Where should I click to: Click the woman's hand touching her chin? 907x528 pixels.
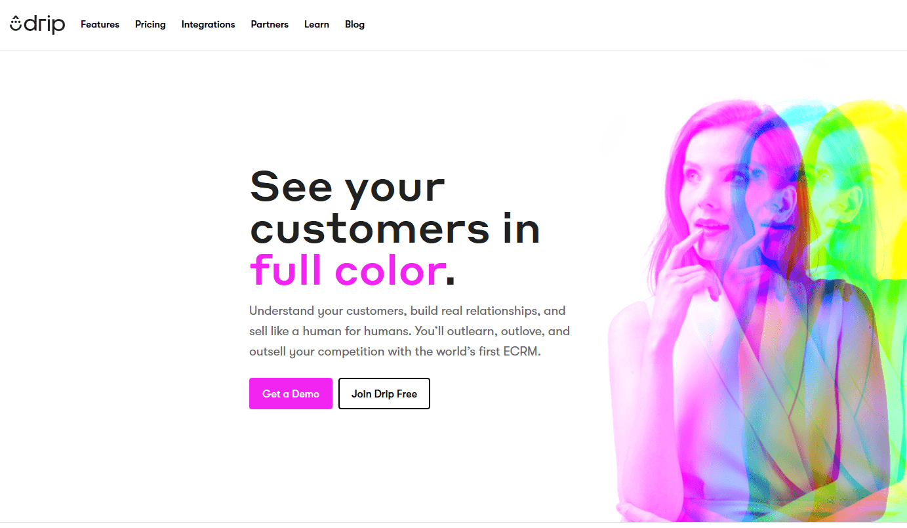682,269
